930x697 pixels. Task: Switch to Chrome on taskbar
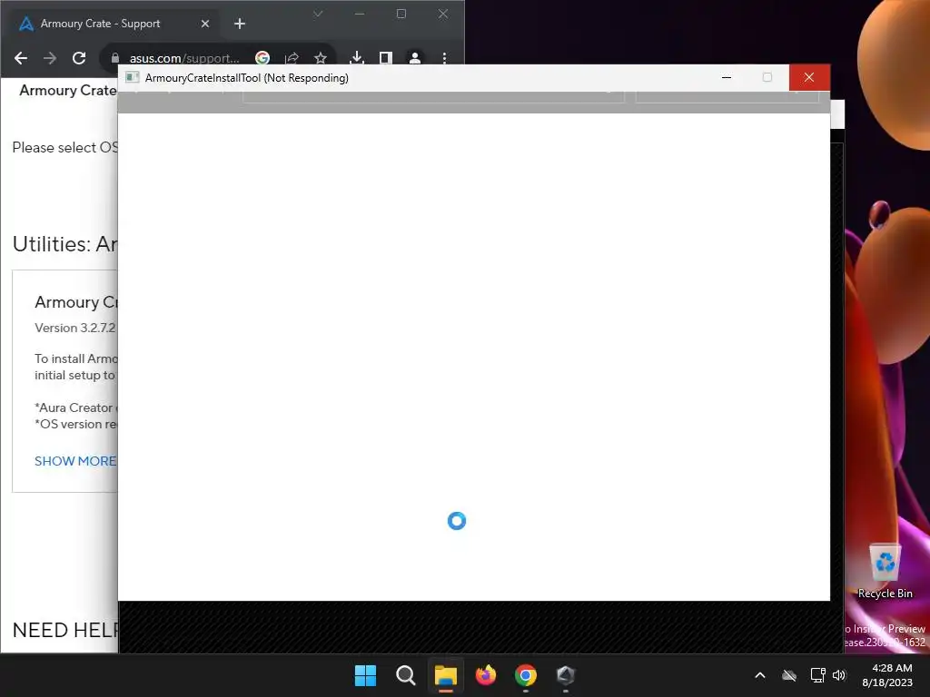pos(526,675)
